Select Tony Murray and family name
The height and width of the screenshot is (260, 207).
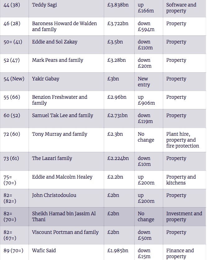click(x=60, y=134)
